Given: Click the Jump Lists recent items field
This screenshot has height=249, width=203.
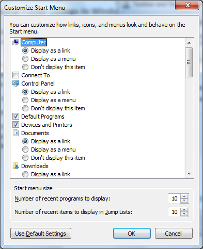Looking at the screenshot, I should click(x=174, y=212).
